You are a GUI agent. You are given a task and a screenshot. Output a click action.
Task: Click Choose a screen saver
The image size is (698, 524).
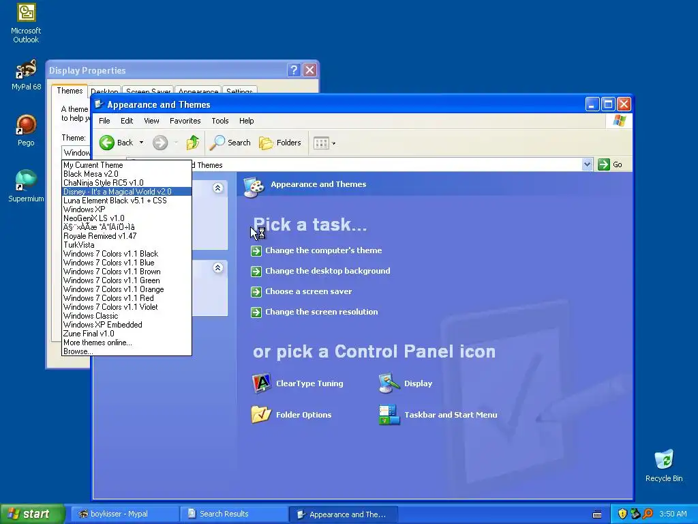coord(309,291)
